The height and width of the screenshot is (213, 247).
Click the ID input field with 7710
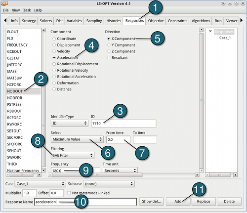coord(123,124)
